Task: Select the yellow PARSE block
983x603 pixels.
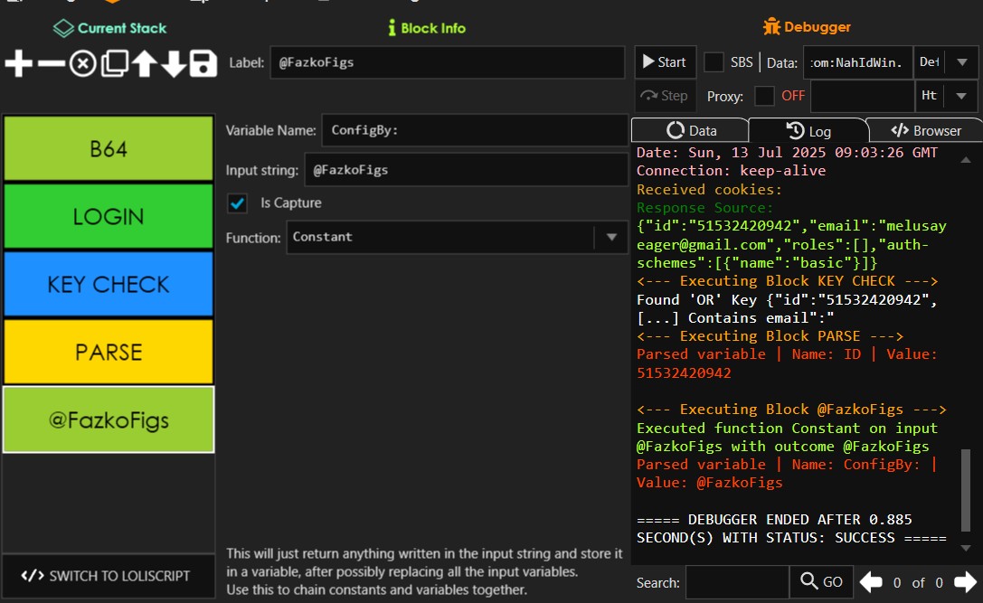Action: click(109, 352)
